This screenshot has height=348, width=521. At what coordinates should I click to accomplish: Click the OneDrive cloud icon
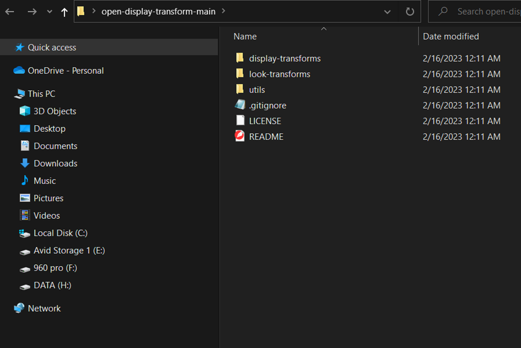point(19,70)
